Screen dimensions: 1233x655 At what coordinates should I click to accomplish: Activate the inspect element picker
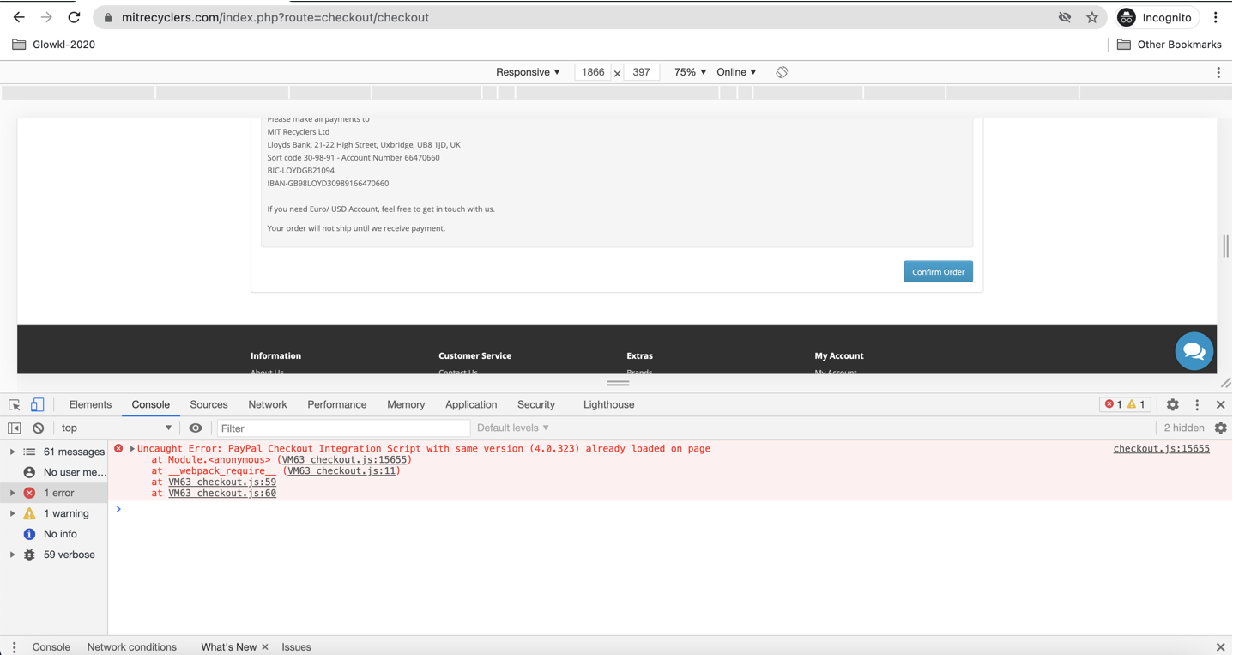click(x=15, y=404)
